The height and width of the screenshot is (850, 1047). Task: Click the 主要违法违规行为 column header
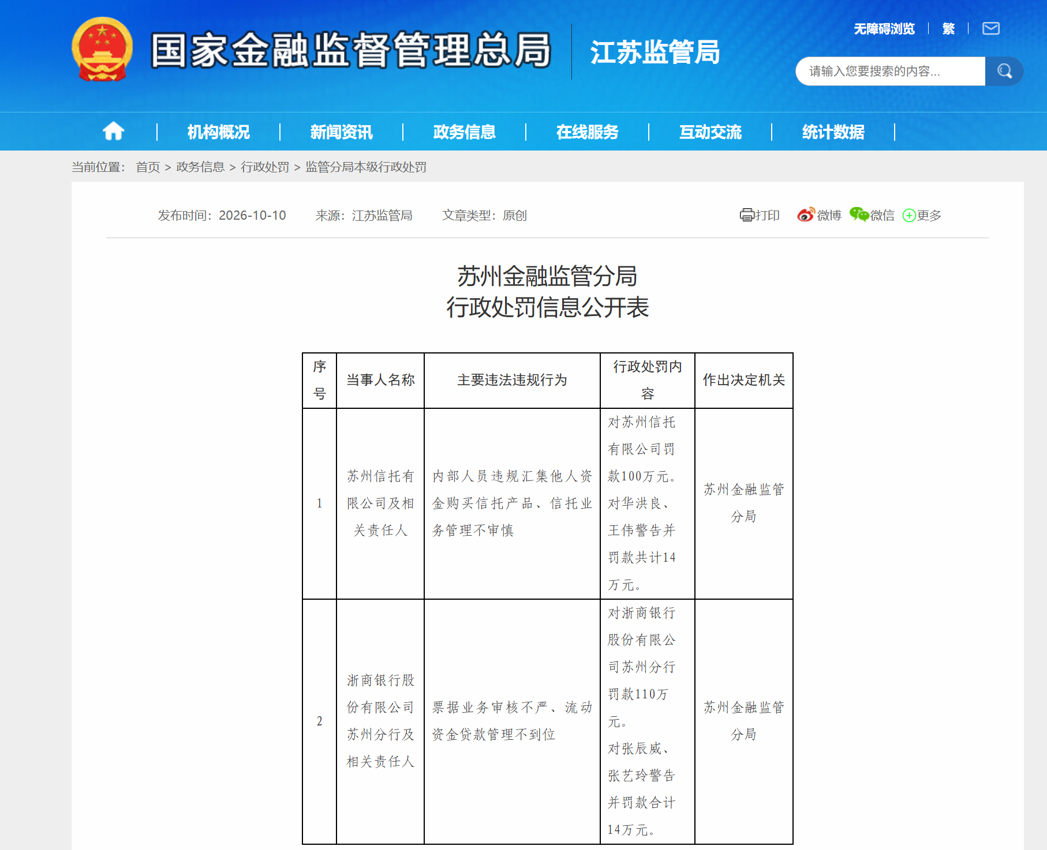click(x=512, y=380)
